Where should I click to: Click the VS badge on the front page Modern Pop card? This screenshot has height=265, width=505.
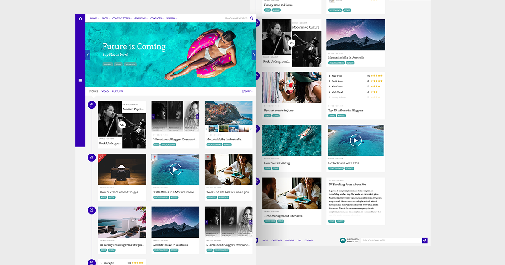click(122, 125)
